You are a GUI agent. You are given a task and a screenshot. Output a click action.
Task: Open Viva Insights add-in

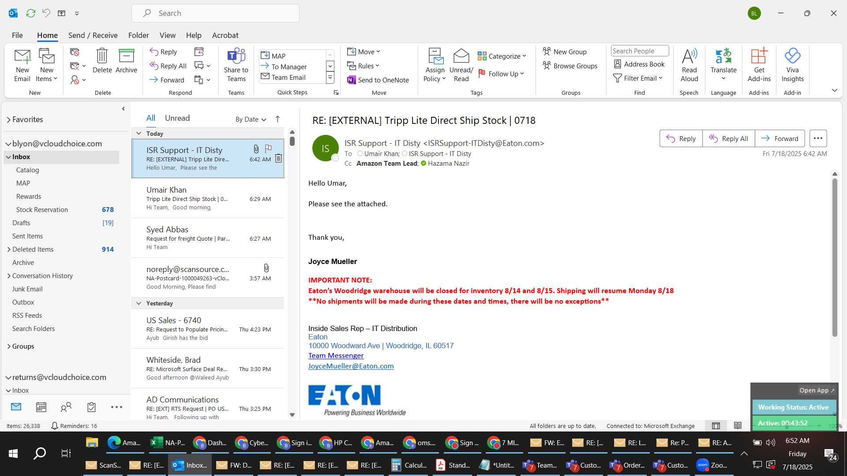[792, 65]
